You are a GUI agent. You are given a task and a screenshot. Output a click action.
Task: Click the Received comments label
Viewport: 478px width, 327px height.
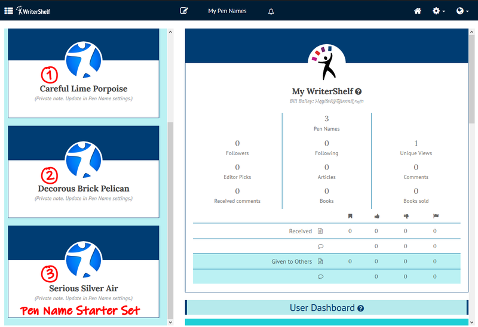(x=237, y=201)
